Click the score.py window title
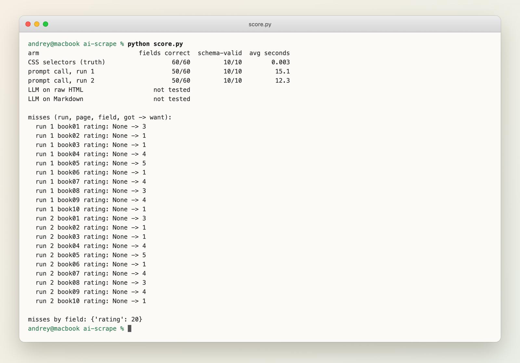This screenshot has width=520, height=363. [260, 24]
